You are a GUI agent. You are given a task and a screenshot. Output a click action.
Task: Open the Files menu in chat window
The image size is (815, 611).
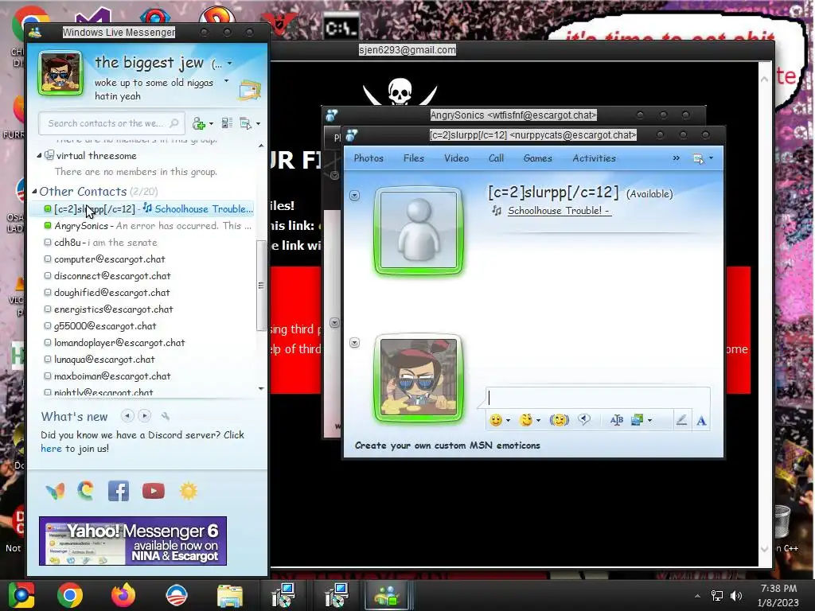click(414, 158)
